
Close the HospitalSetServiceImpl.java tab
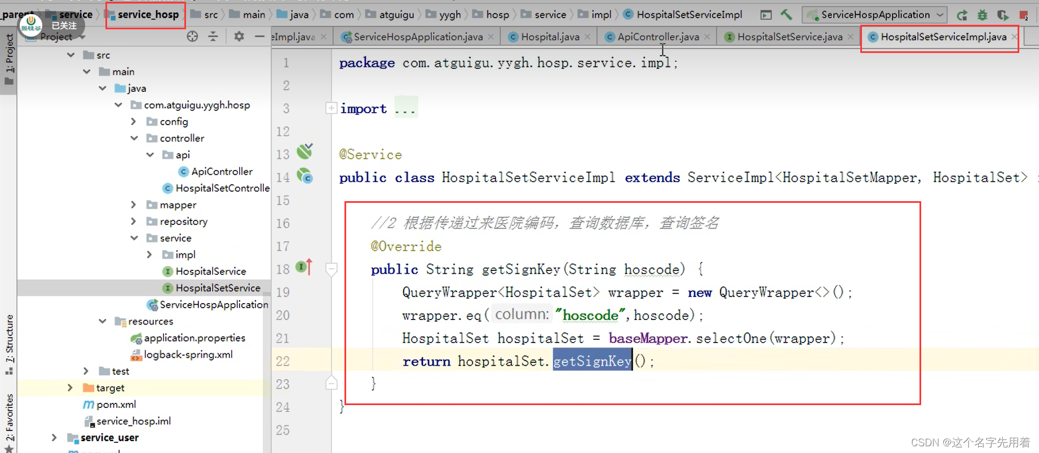pyautogui.click(x=1014, y=37)
